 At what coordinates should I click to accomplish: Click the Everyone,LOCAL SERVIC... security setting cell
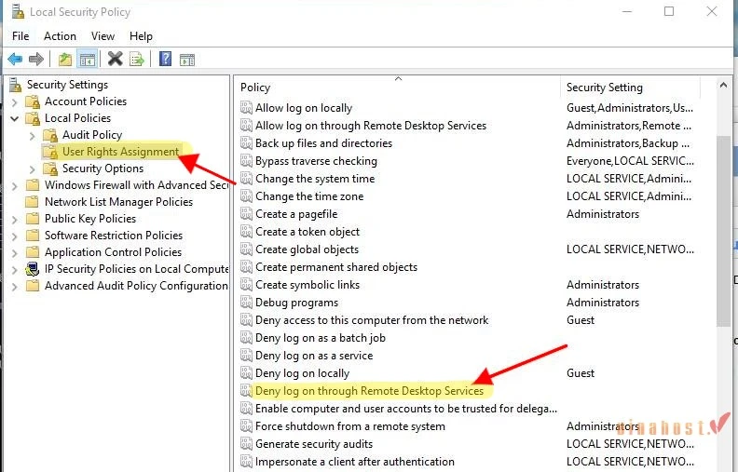630,161
